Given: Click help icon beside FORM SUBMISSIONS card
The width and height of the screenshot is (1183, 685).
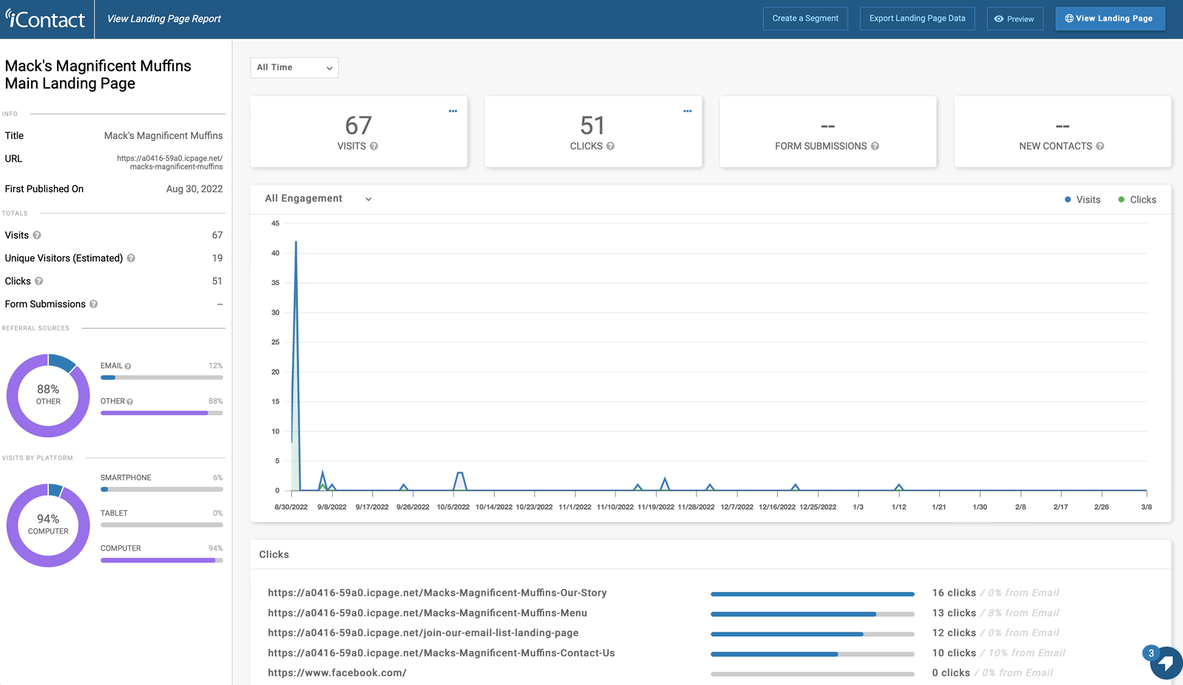Looking at the screenshot, I should [875, 146].
